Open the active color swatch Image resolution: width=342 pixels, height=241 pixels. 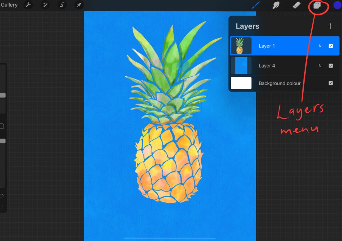click(x=337, y=5)
